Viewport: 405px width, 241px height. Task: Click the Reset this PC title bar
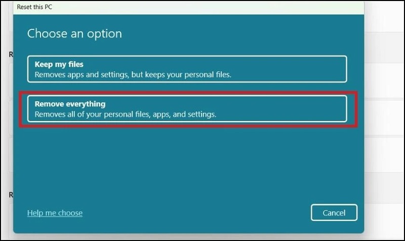[x=152, y=7]
